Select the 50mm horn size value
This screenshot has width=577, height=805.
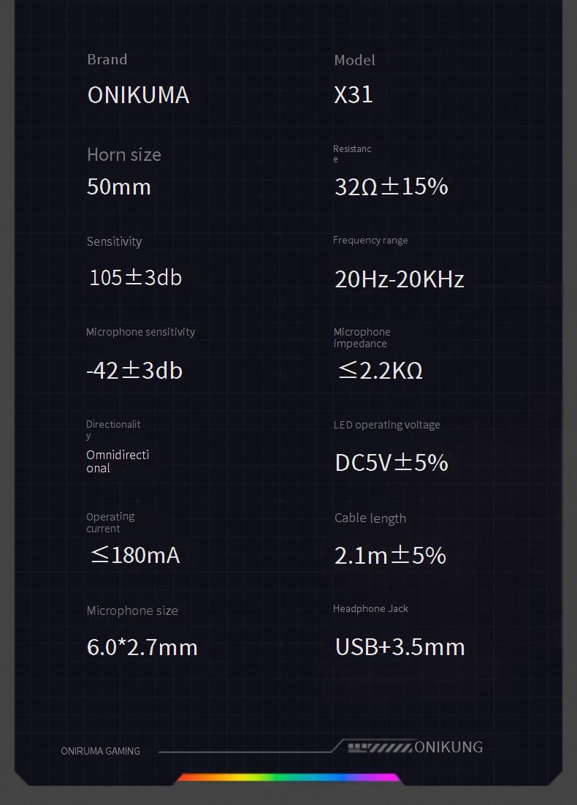pyautogui.click(x=119, y=187)
